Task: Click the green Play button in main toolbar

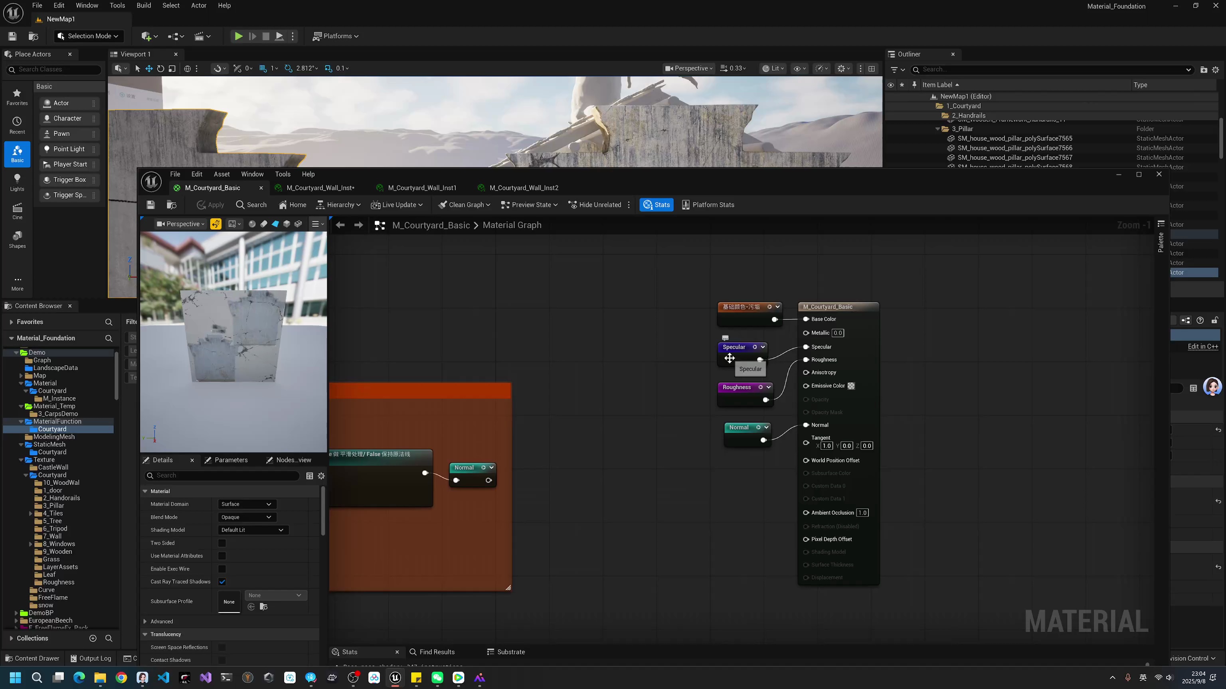Action: pyautogui.click(x=238, y=36)
